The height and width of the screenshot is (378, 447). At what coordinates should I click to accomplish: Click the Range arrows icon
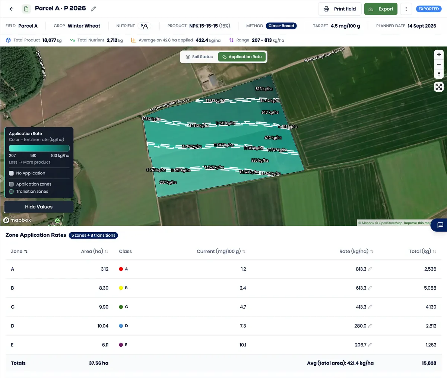[231, 40]
